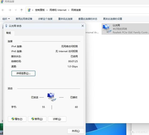Click the 已接收 label
Viewport: 149px width, 135px height.
pyautogui.click(x=74, y=97)
